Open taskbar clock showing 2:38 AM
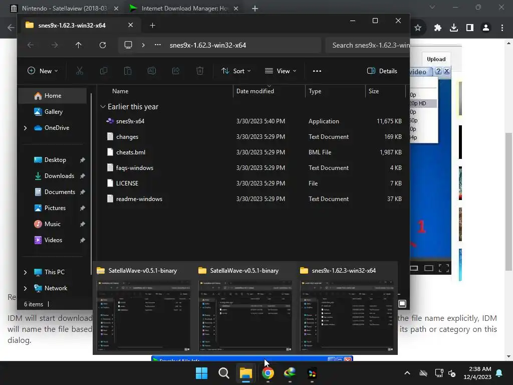 coord(477,373)
